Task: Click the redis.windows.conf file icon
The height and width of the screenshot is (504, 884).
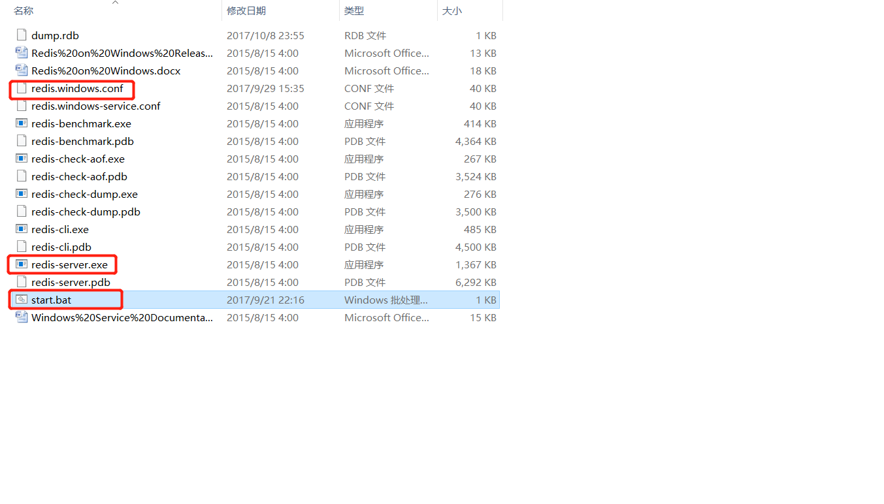Action: pyautogui.click(x=21, y=88)
